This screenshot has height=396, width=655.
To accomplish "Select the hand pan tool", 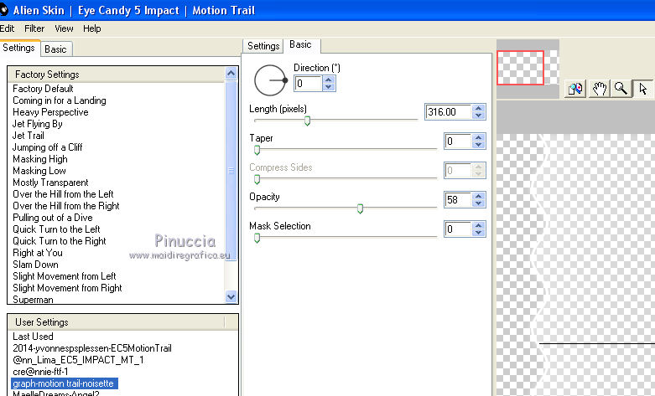I will pos(599,89).
